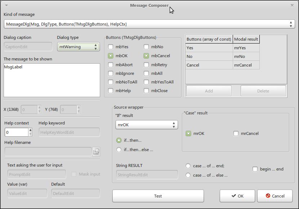Click the Add button under buttons table

point(209,91)
